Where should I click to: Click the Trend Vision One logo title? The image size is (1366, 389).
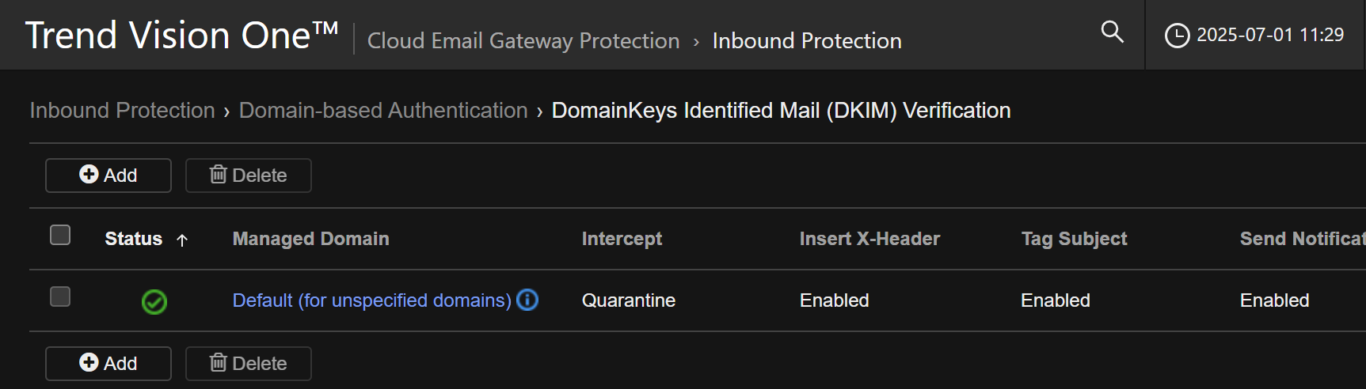coord(181,36)
